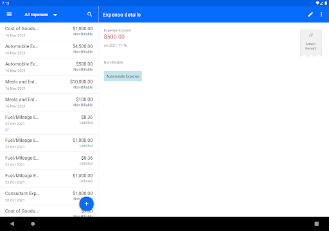Open the Consultant Exp. expense entry

pyautogui.click(x=49, y=196)
